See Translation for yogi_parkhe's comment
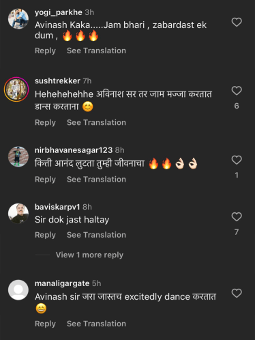The image size is (255, 340). tap(96, 51)
